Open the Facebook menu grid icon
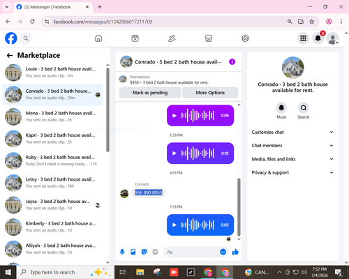This screenshot has width=349, height=279. point(303,38)
